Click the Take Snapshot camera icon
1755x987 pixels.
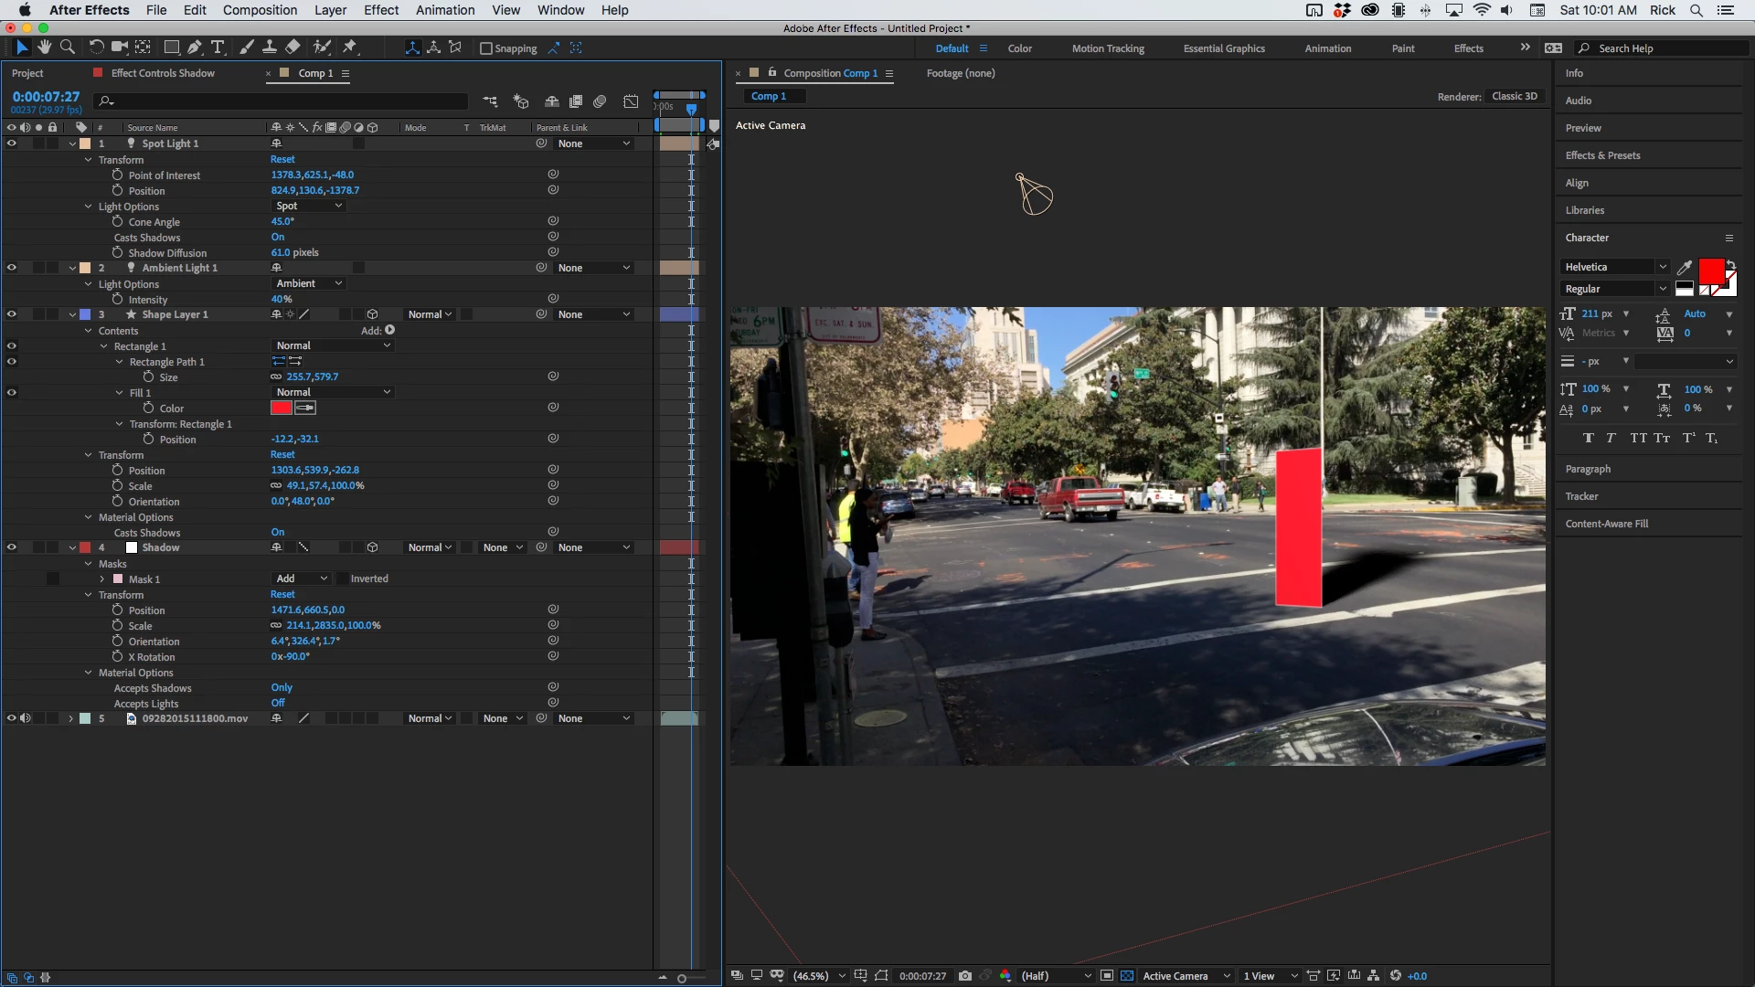pyautogui.click(x=965, y=976)
